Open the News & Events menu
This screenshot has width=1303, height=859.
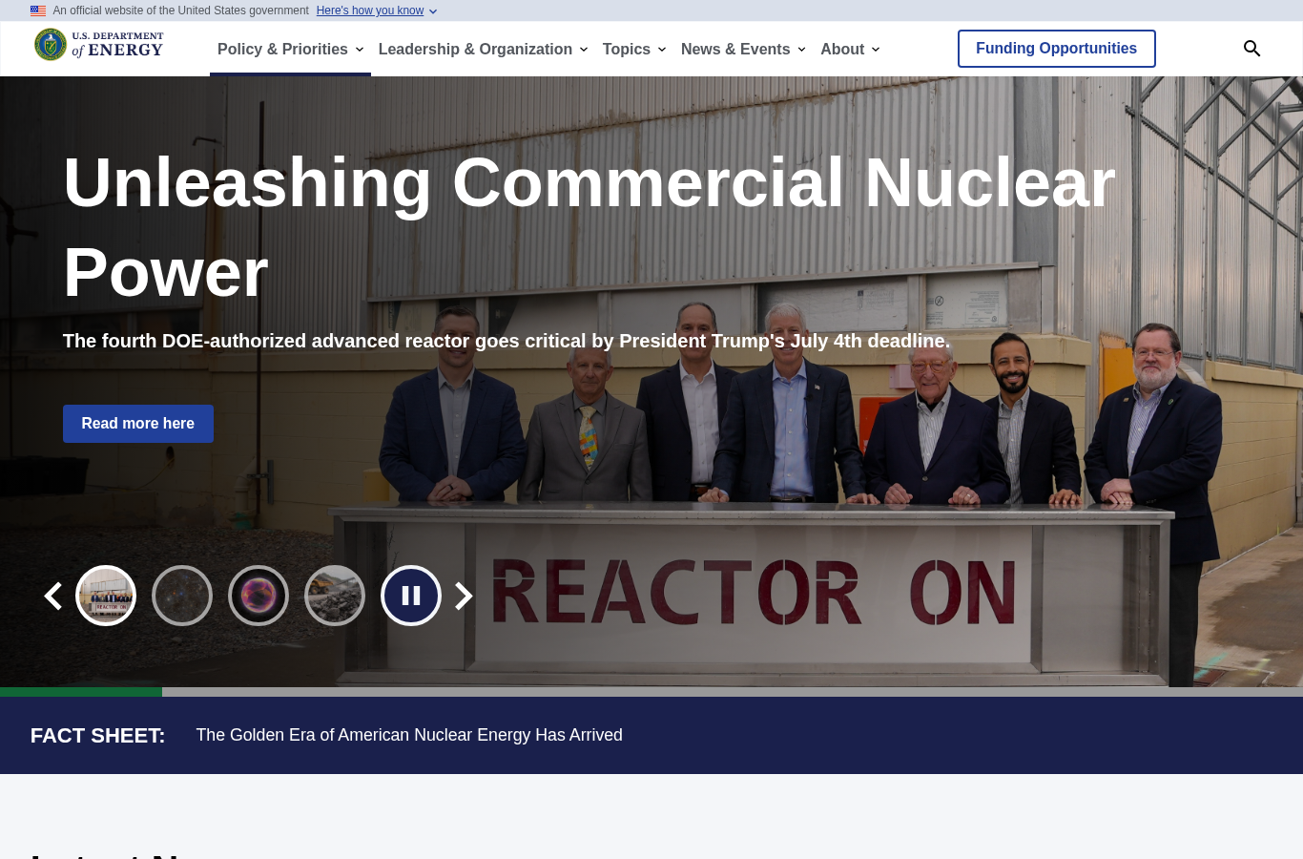[x=743, y=49]
